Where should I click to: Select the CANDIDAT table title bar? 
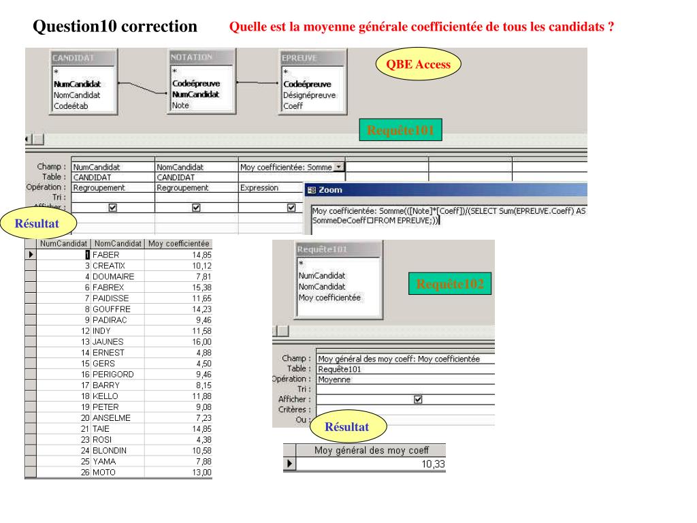[x=83, y=59]
